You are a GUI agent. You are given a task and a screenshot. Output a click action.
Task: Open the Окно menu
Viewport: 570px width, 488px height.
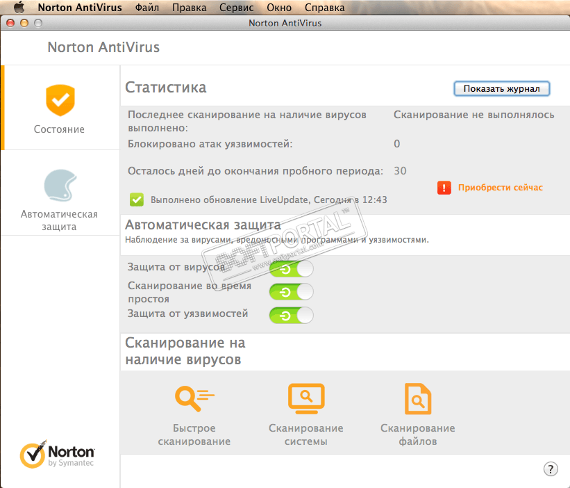(279, 8)
